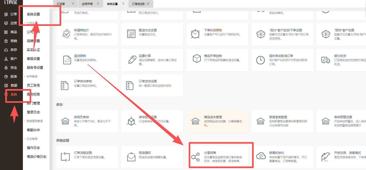This screenshot has height=170, width=366.
Task: Open the 数据初始化 setting title
Action: [x=277, y=153]
